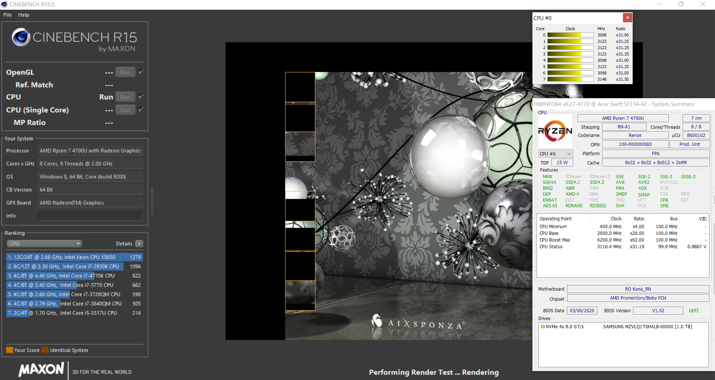Open the File menu

click(7, 15)
